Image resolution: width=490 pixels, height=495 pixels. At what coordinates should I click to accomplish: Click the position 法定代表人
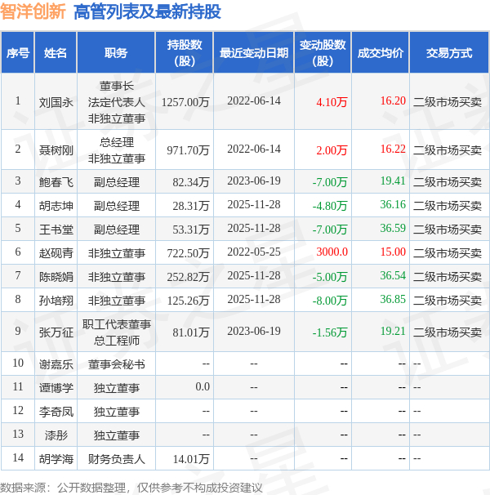pos(117,102)
